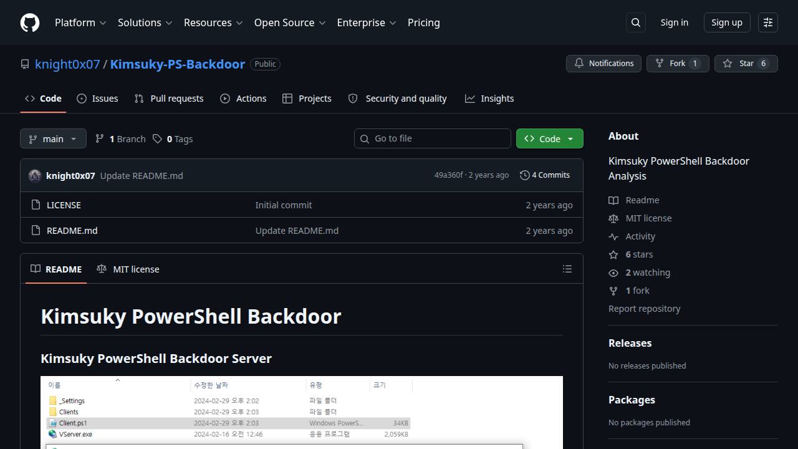Viewport: 798px width, 449px height.
Task: Click the repository icon beside knight0x07
Action: coord(25,64)
